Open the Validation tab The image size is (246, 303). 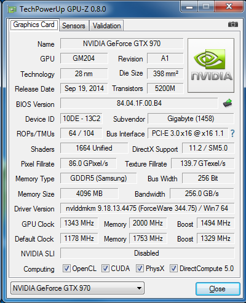106,26
